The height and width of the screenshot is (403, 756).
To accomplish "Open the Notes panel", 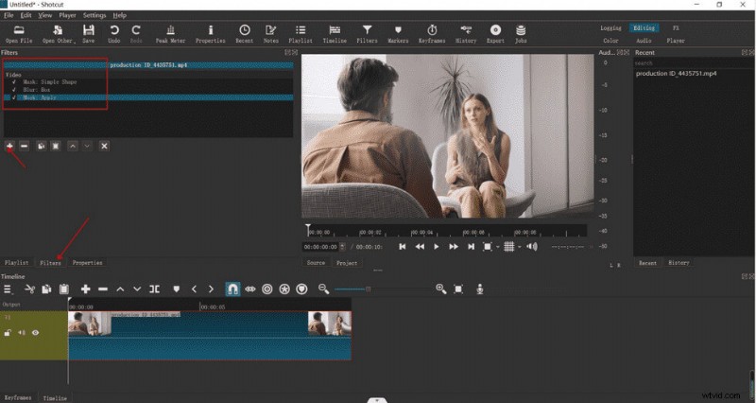I will point(271,34).
